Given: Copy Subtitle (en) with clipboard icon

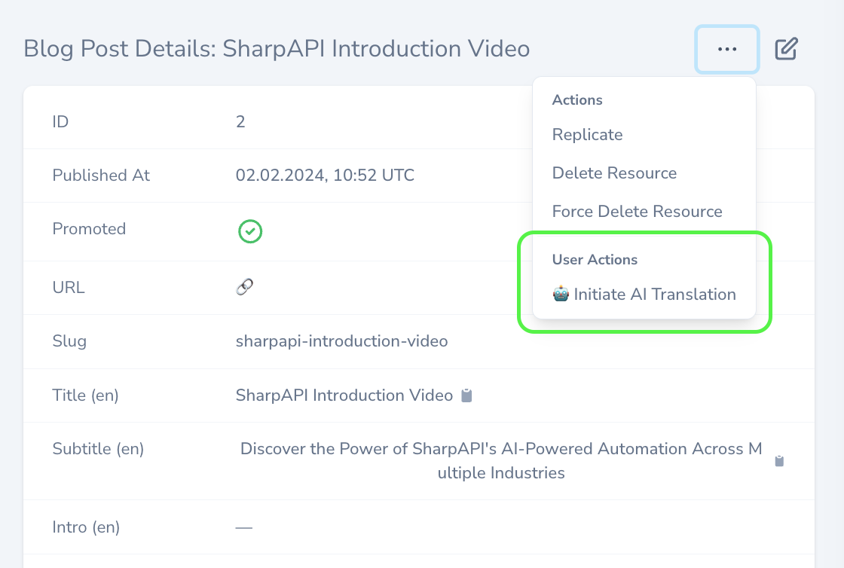Looking at the screenshot, I should pyautogui.click(x=779, y=461).
